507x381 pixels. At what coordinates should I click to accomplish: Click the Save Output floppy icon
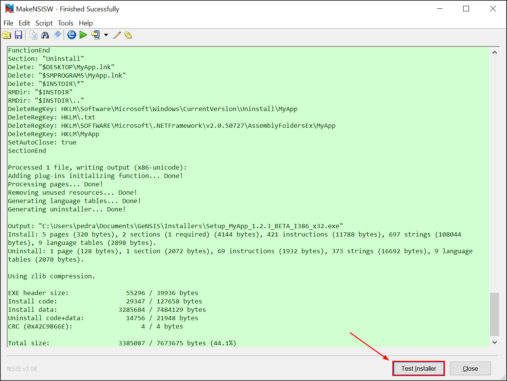[x=18, y=35]
